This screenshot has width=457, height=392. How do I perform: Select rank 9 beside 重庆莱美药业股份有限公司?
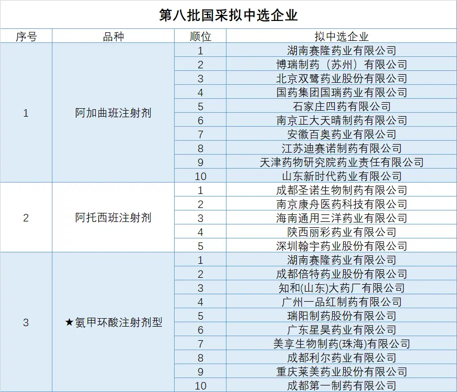[200, 372]
